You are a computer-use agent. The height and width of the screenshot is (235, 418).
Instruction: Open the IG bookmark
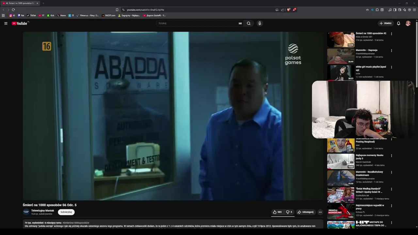[12, 15]
